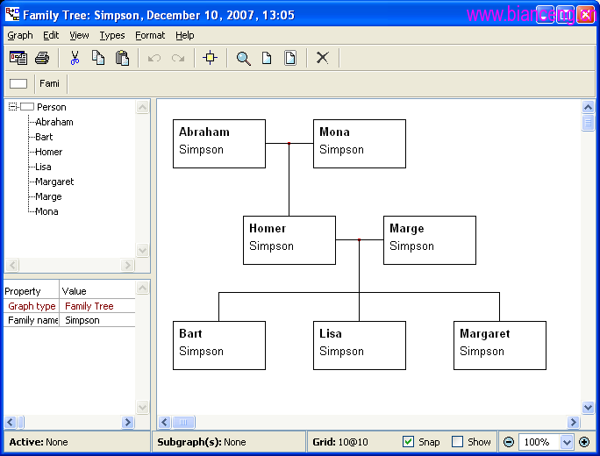Viewport: 600px width, 456px height.
Task: Click the Lisa Simpson box in the diagram
Action: (360, 346)
